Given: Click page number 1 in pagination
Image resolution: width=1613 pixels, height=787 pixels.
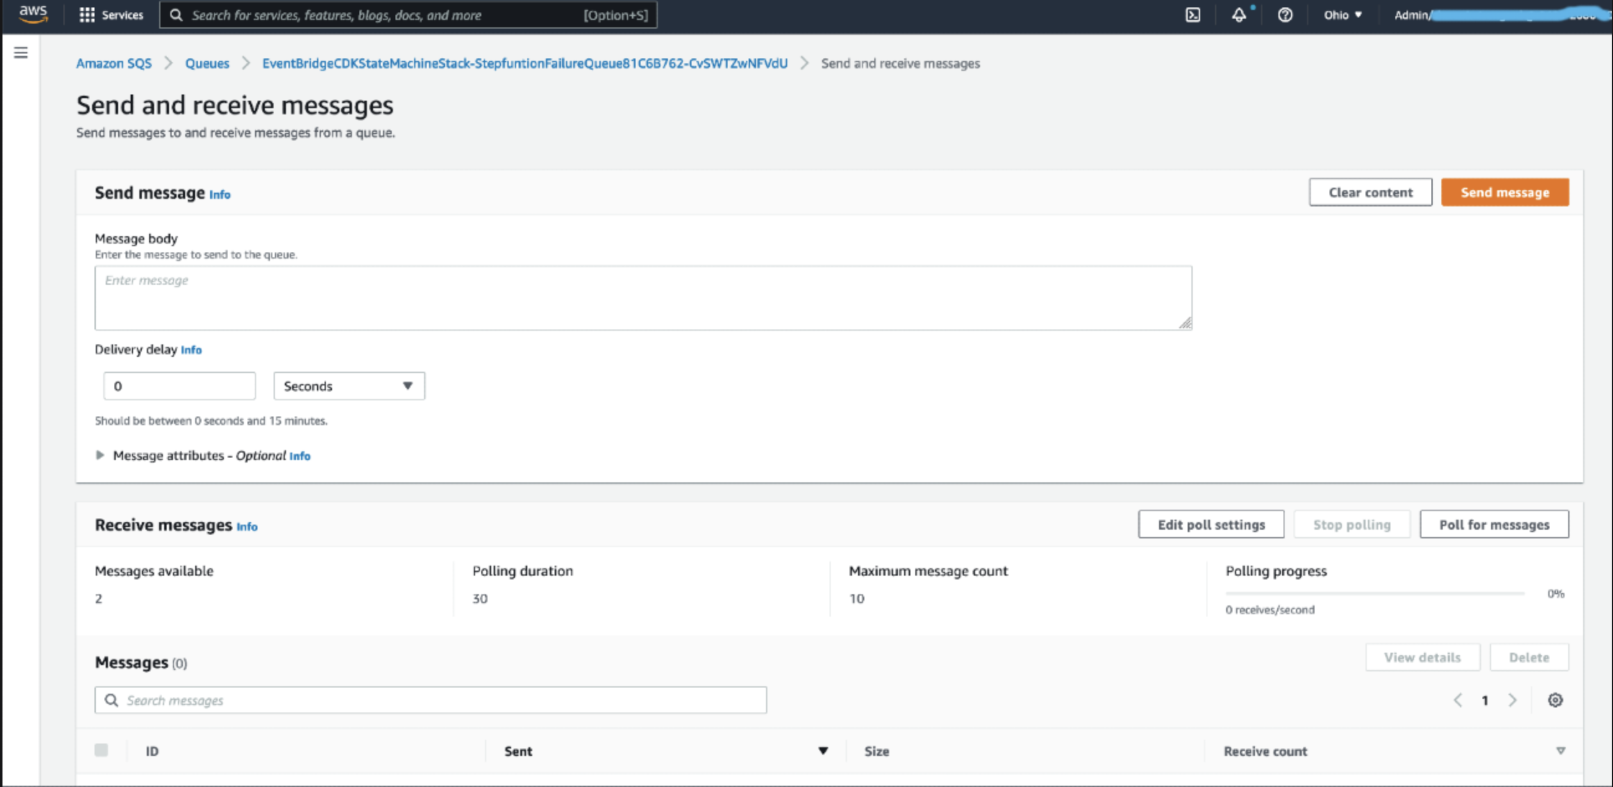Looking at the screenshot, I should [x=1485, y=701].
